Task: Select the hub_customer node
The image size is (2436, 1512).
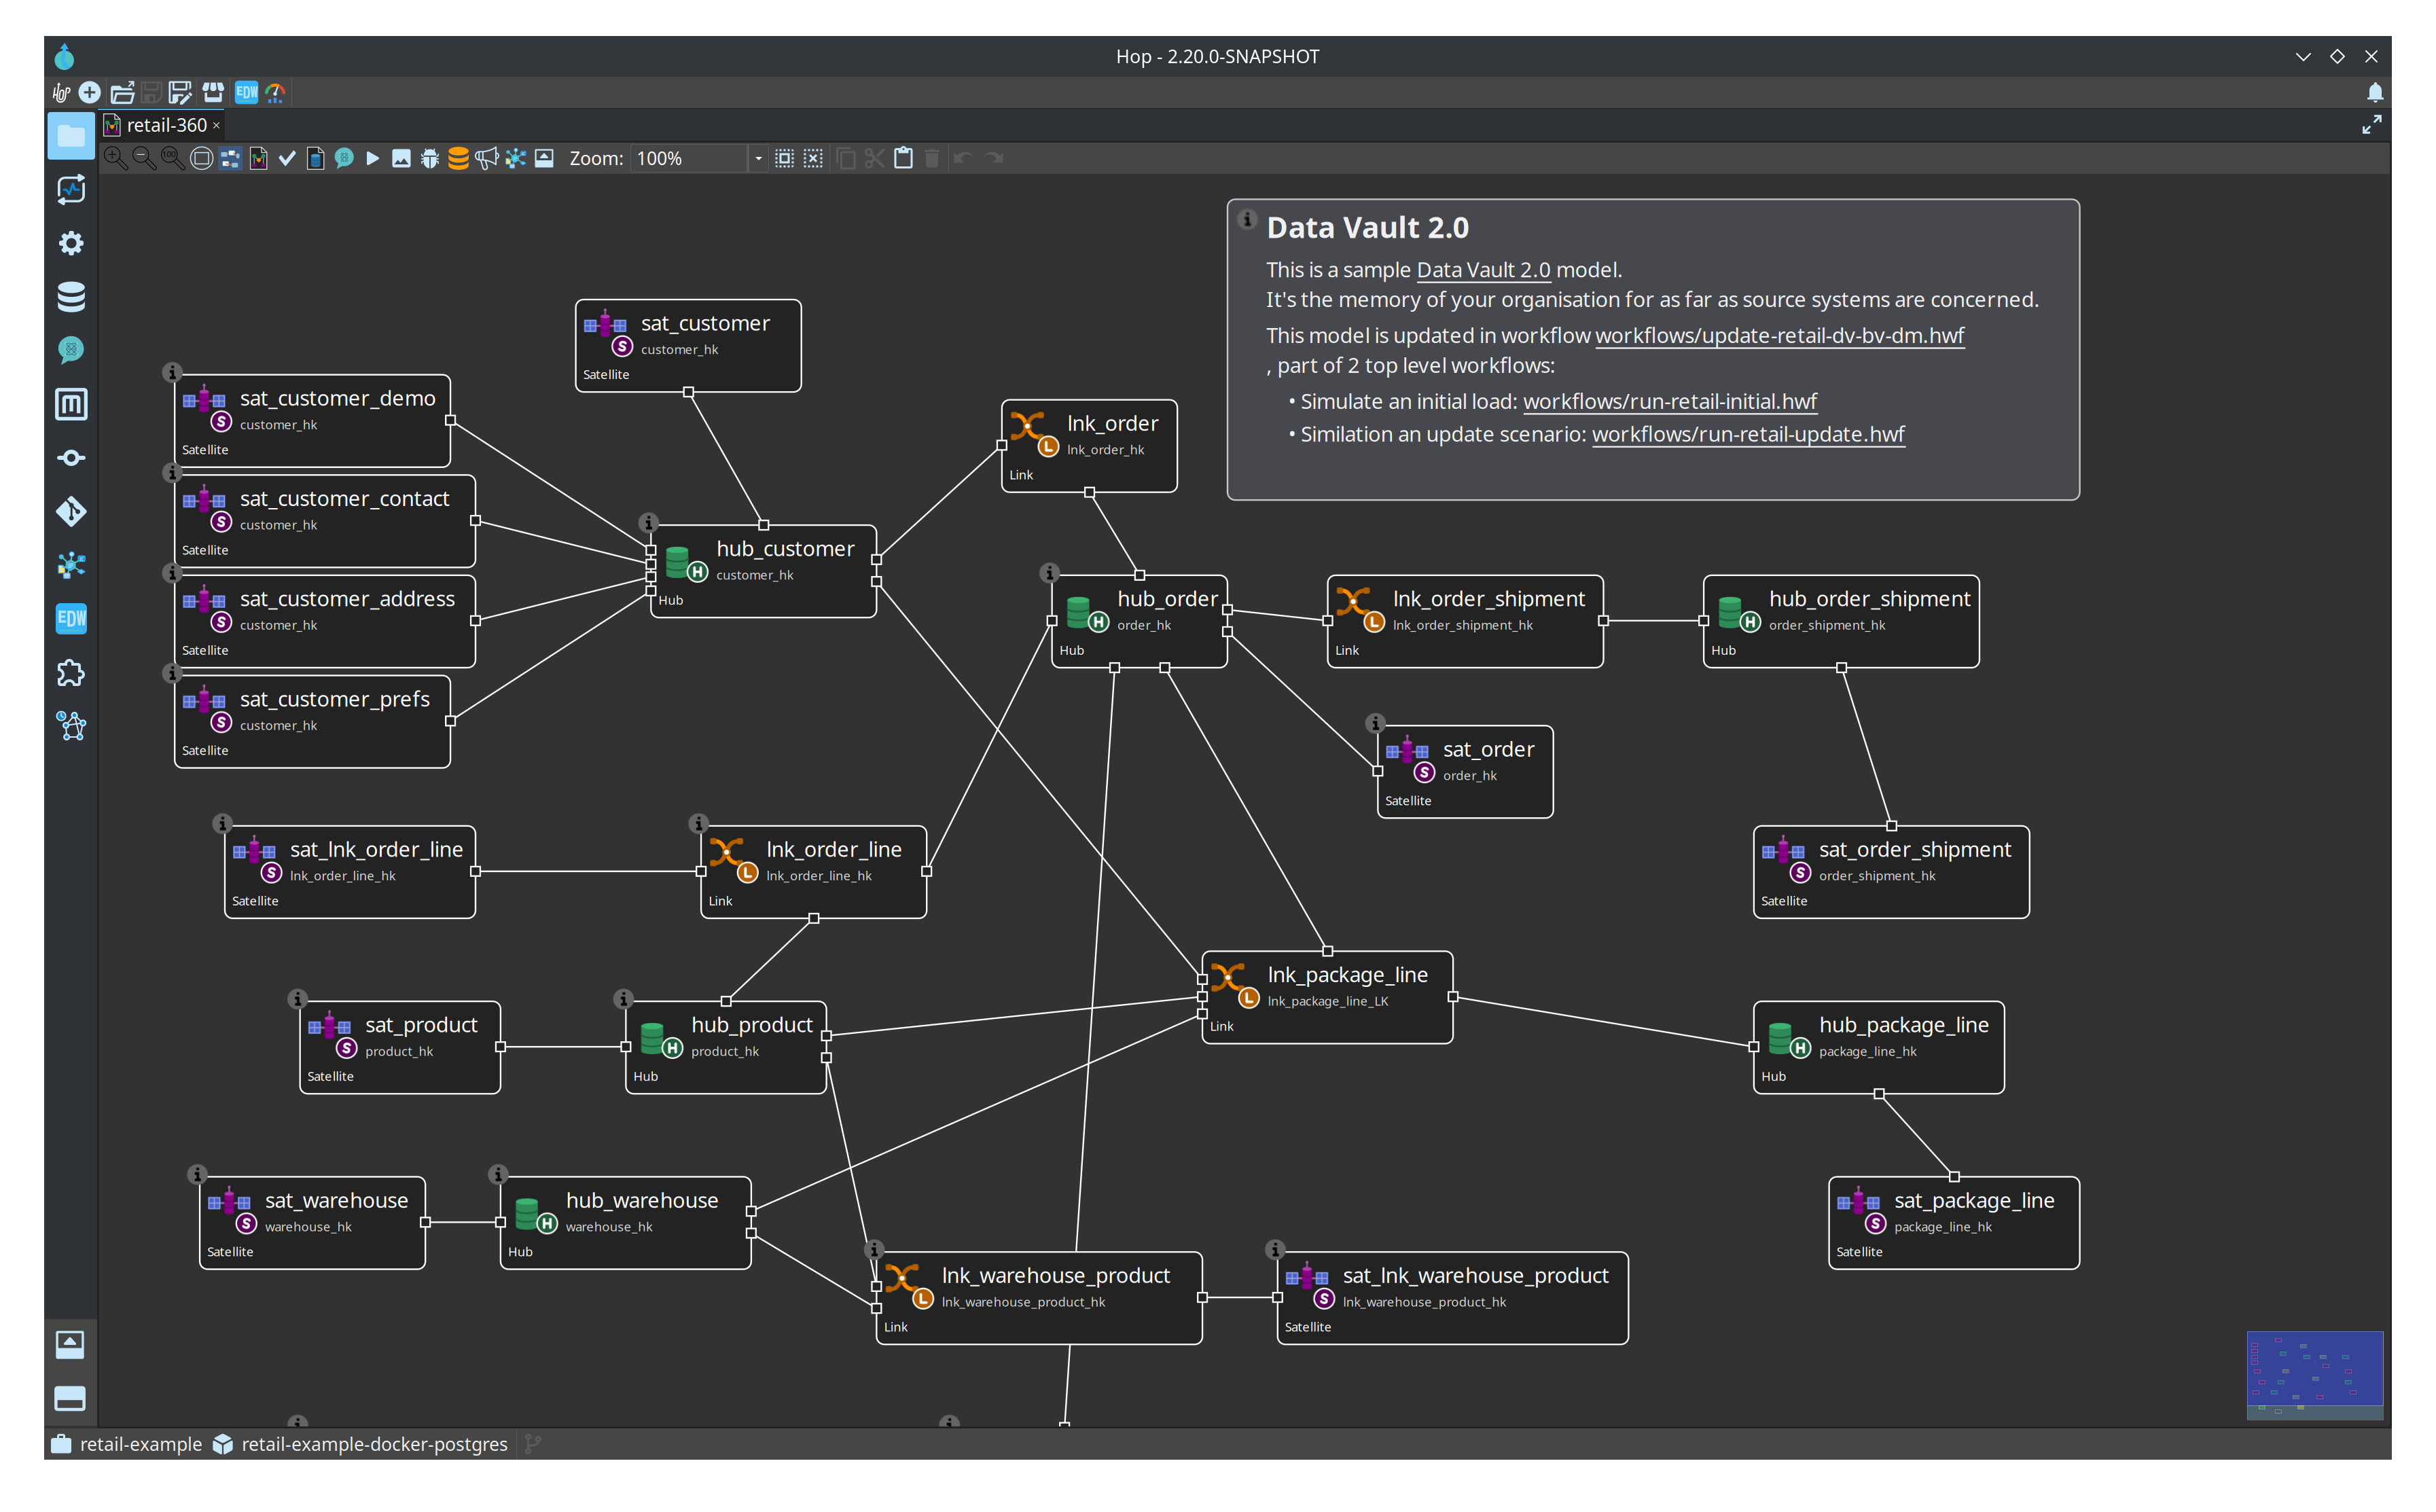Action: click(x=764, y=571)
